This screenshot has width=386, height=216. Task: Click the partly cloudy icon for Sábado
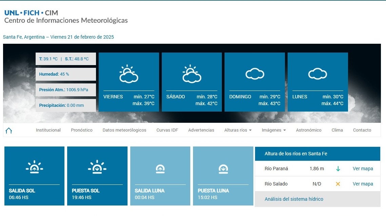pos(192,74)
